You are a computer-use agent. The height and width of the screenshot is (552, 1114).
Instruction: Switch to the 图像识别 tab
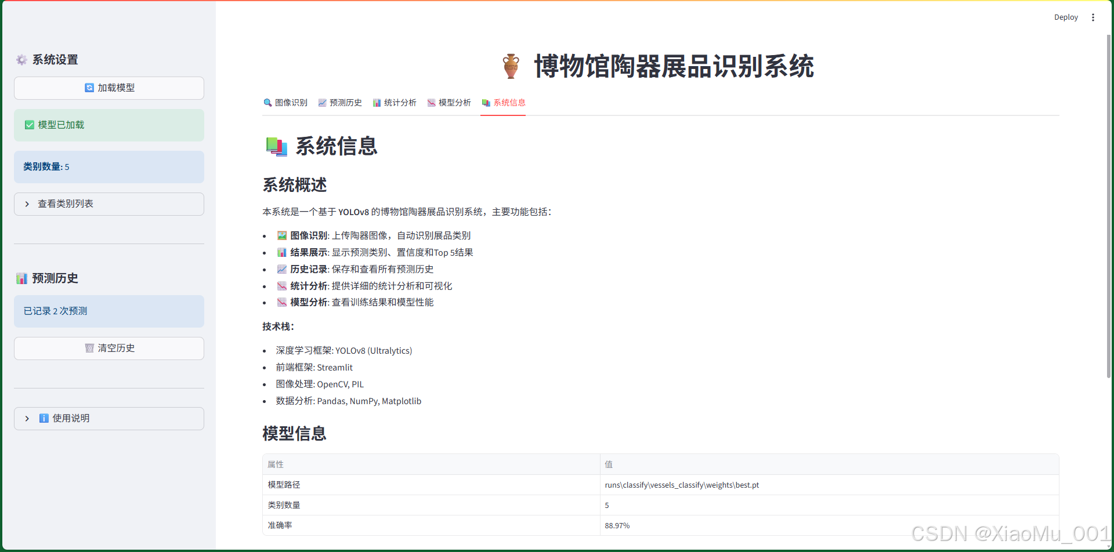285,103
